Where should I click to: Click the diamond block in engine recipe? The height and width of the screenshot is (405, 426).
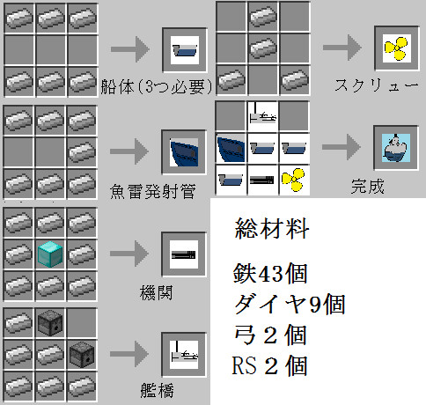click(x=50, y=254)
